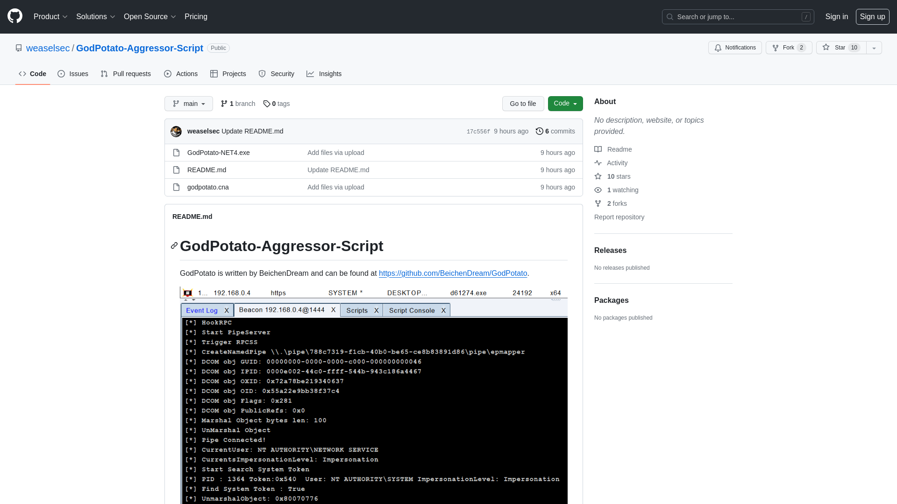The height and width of the screenshot is (504, 897).
Task: Click the README.md panel header
Action: [192, 217]
